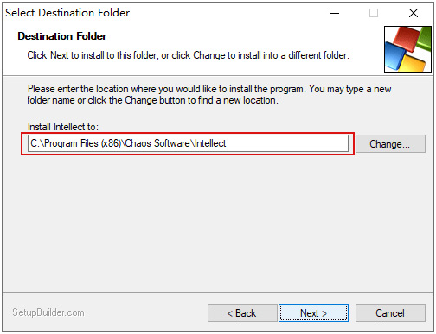Click the 'Select Destination Folder' title bar

pos(67,13)
